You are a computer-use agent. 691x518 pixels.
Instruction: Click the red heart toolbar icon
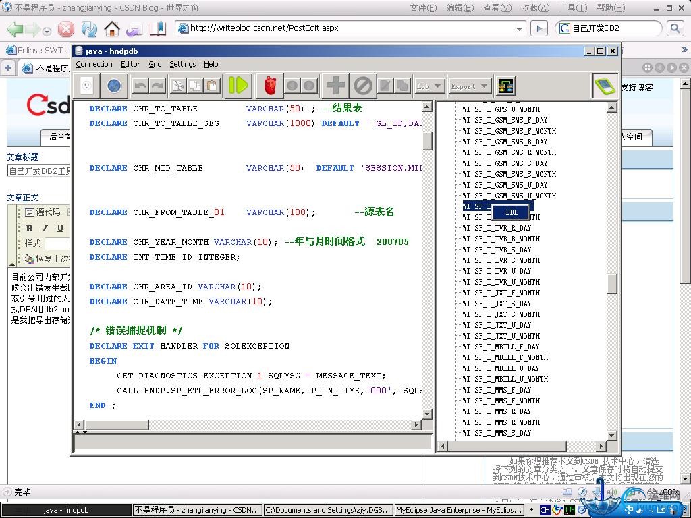(x=270, y=86)
